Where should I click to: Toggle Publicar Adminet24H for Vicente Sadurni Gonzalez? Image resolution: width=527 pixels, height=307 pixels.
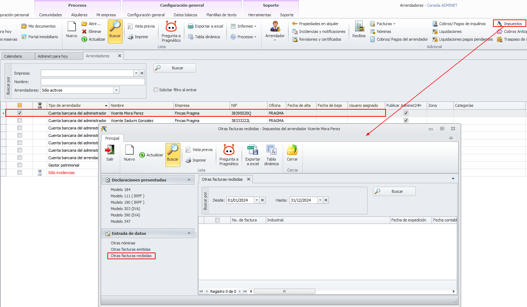[x=406, y=121]
